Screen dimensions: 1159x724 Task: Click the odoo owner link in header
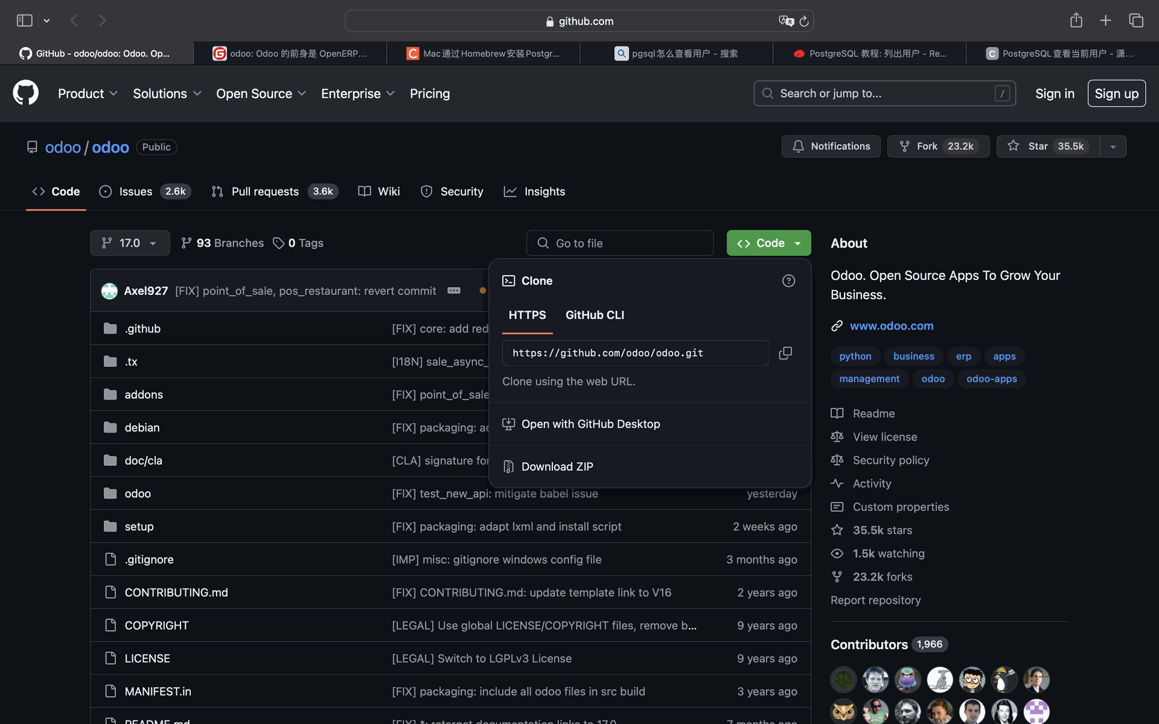click(63, 147)
